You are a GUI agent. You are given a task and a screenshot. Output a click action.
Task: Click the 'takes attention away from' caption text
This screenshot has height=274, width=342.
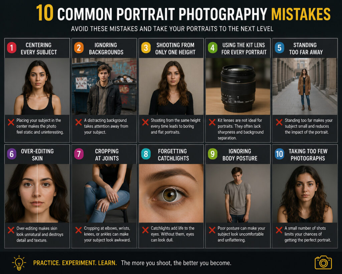[x=106, y=126]
